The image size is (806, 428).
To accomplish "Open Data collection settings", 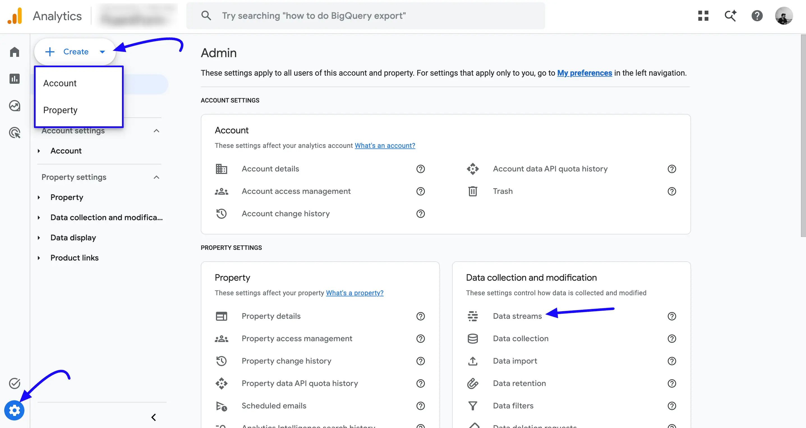I will coord(521,339).
